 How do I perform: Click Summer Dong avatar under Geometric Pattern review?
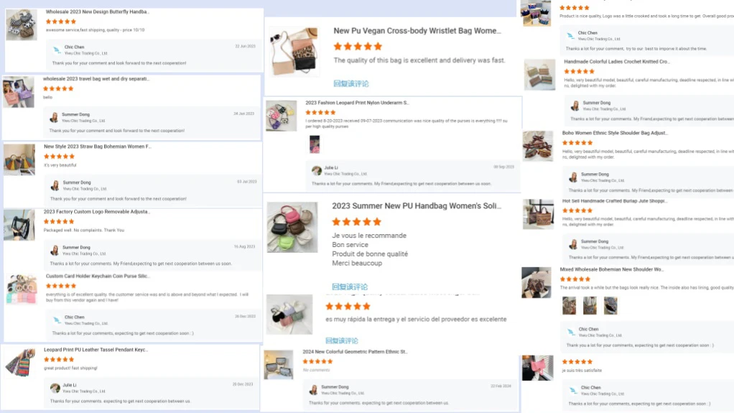[314, 389]
